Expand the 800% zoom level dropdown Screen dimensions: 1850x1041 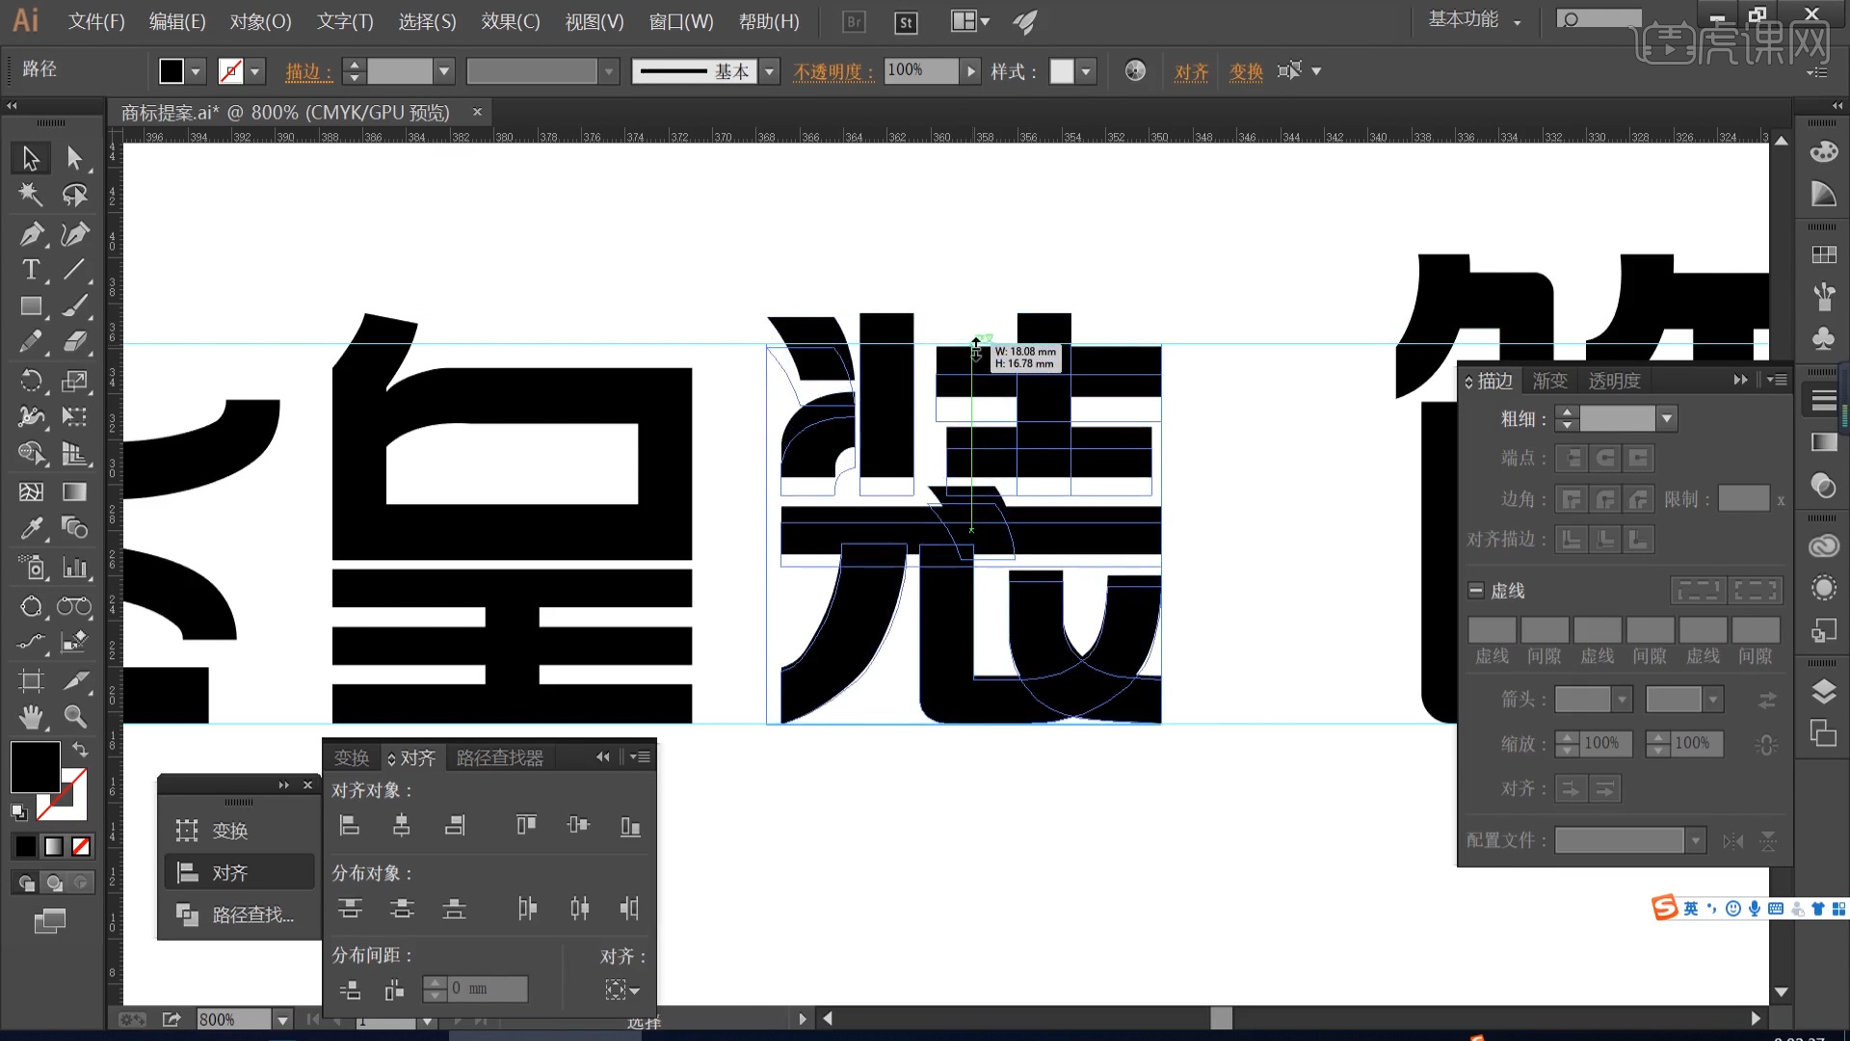click(x=282, y=1020)
